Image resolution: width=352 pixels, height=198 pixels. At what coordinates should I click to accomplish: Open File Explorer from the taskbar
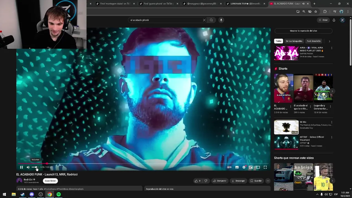[13, 194]
